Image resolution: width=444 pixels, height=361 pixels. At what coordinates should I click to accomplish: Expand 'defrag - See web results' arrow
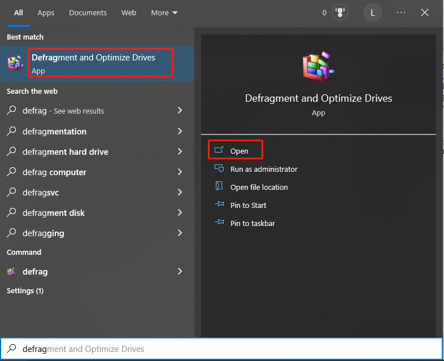(x=180, y=110)
